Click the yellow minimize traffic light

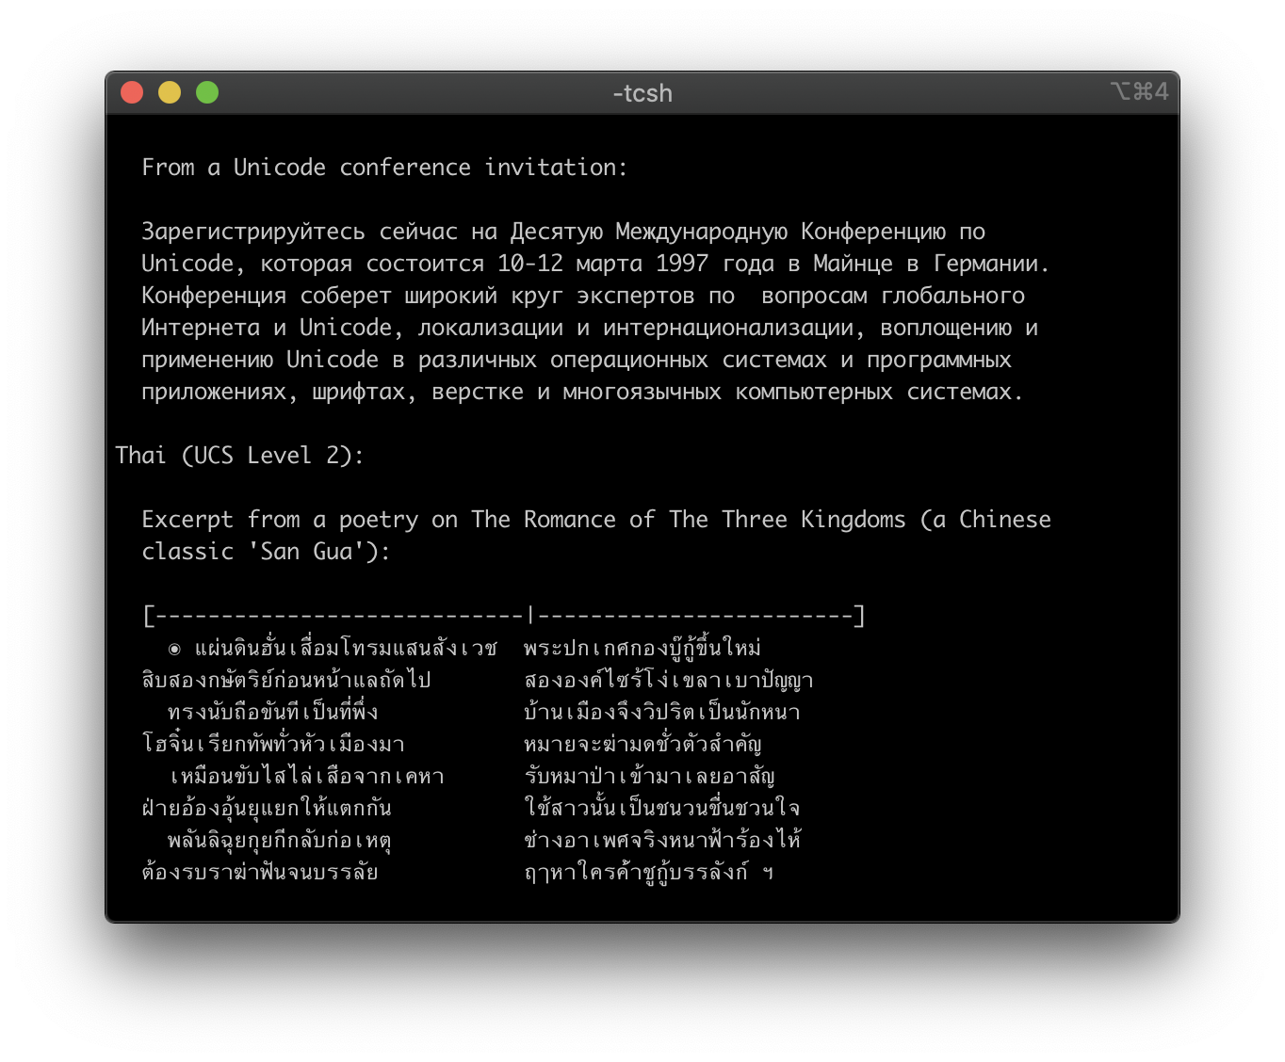170,92
